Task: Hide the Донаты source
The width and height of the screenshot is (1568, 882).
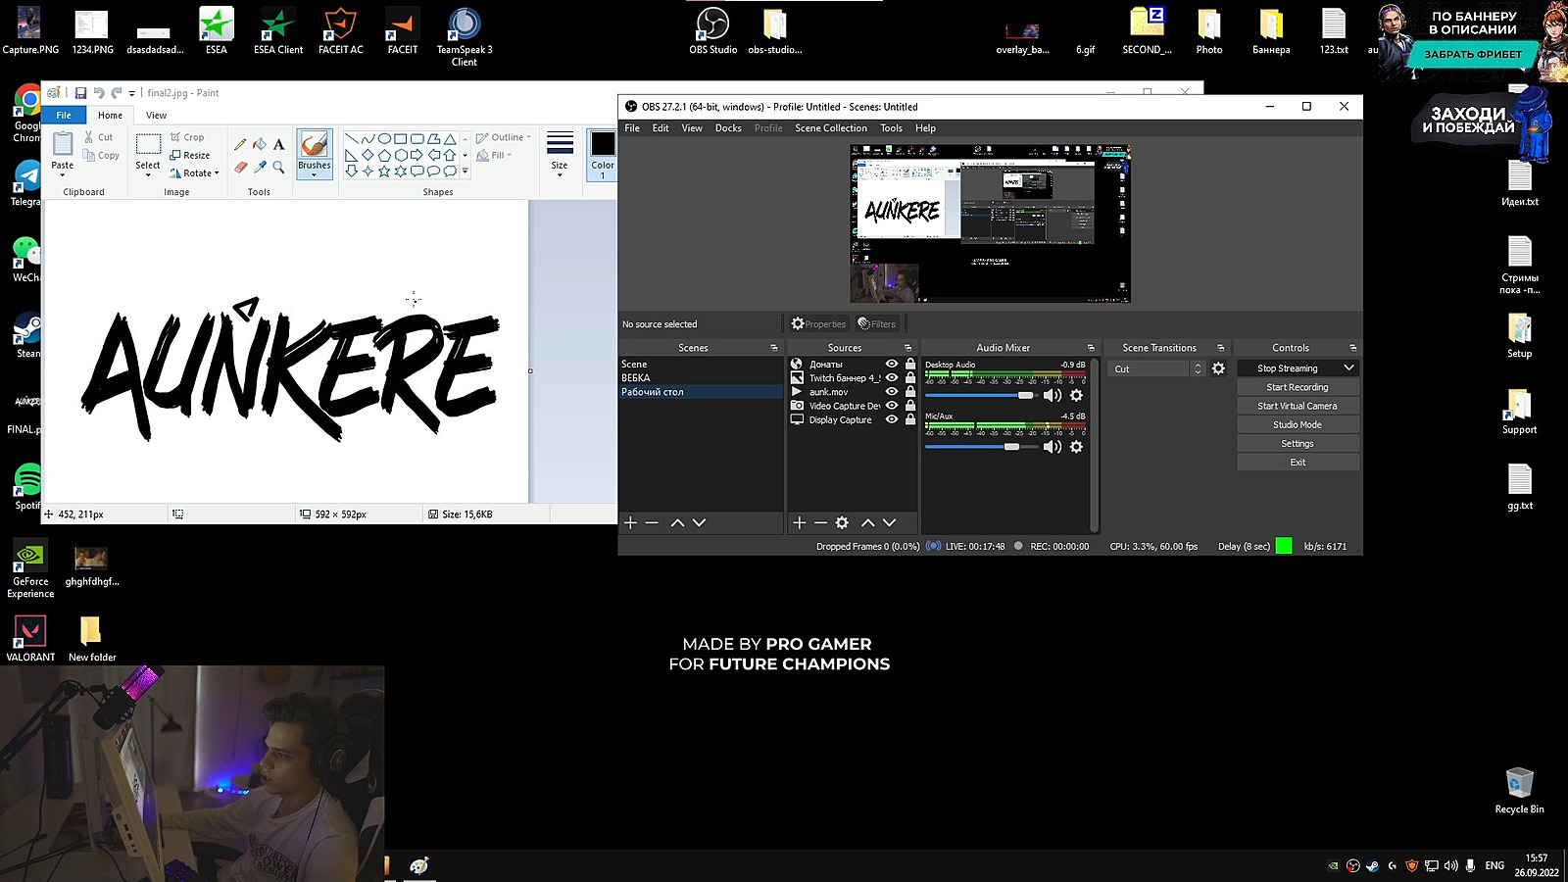Action: click(x=892, y=364)
